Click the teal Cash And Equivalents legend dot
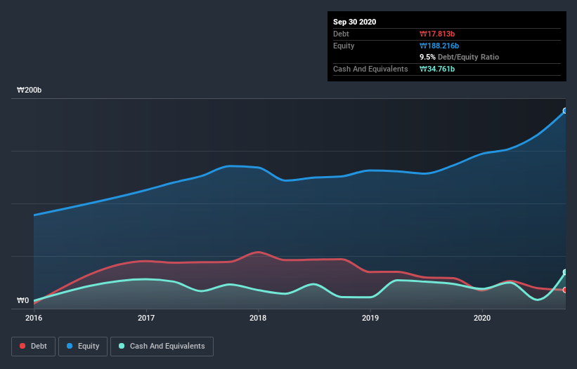The image size is (577, 369). point(122,346)
